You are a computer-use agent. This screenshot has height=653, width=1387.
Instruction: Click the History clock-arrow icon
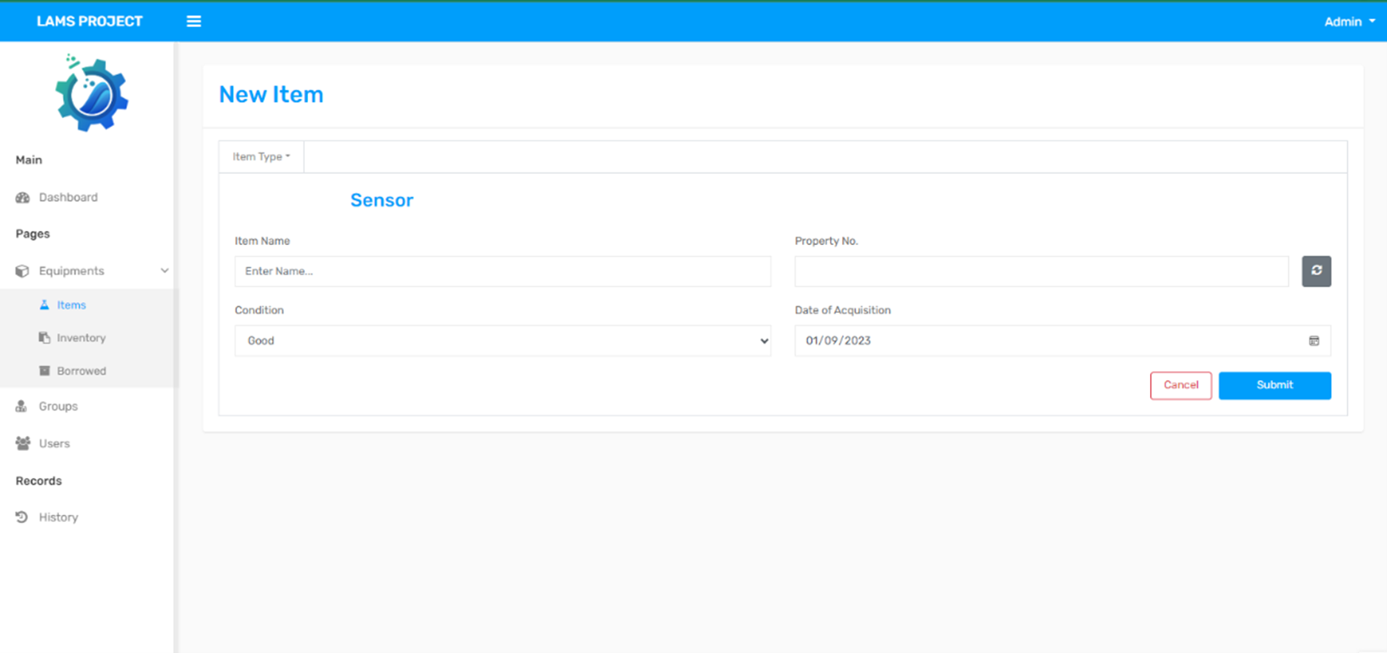tap(22, 517)
